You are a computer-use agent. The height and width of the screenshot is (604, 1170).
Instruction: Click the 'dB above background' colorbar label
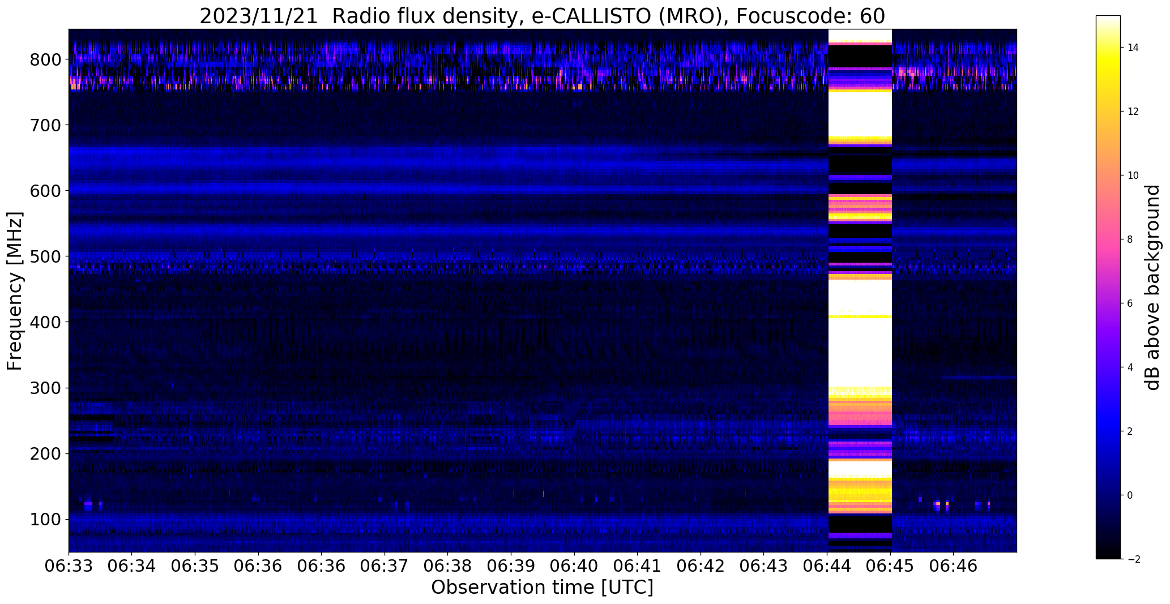(x=1153, y=287)
